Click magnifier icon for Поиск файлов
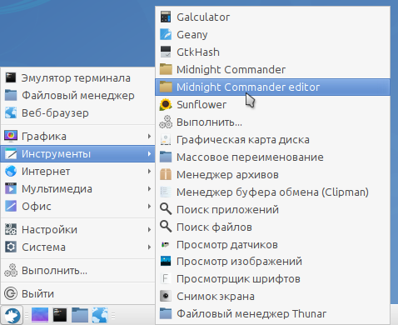398x325 pixels. click(166, 227)
